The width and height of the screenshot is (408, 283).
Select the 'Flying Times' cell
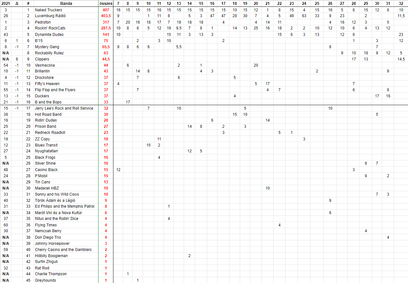tap(66, 225)
